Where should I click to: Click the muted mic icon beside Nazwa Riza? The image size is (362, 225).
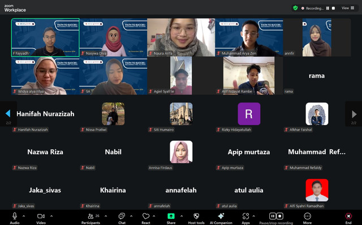click(x=15, y=168)
